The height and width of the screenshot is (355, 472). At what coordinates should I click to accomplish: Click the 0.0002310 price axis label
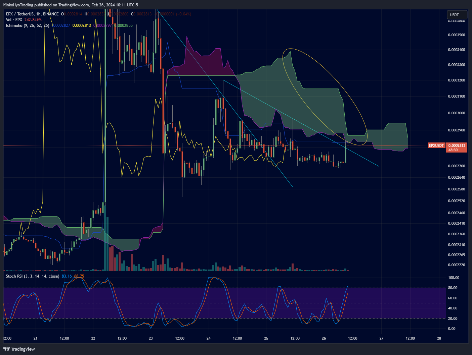click(457, 245)
